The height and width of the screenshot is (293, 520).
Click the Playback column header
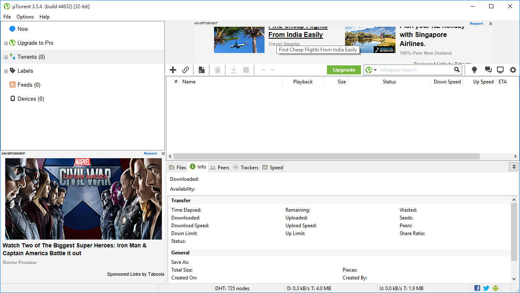(303, 82)
